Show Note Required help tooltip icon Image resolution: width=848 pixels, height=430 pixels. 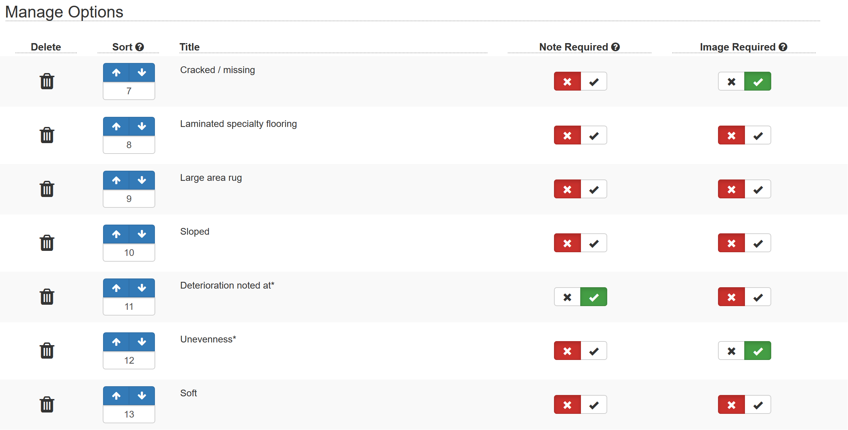[616, 47]
